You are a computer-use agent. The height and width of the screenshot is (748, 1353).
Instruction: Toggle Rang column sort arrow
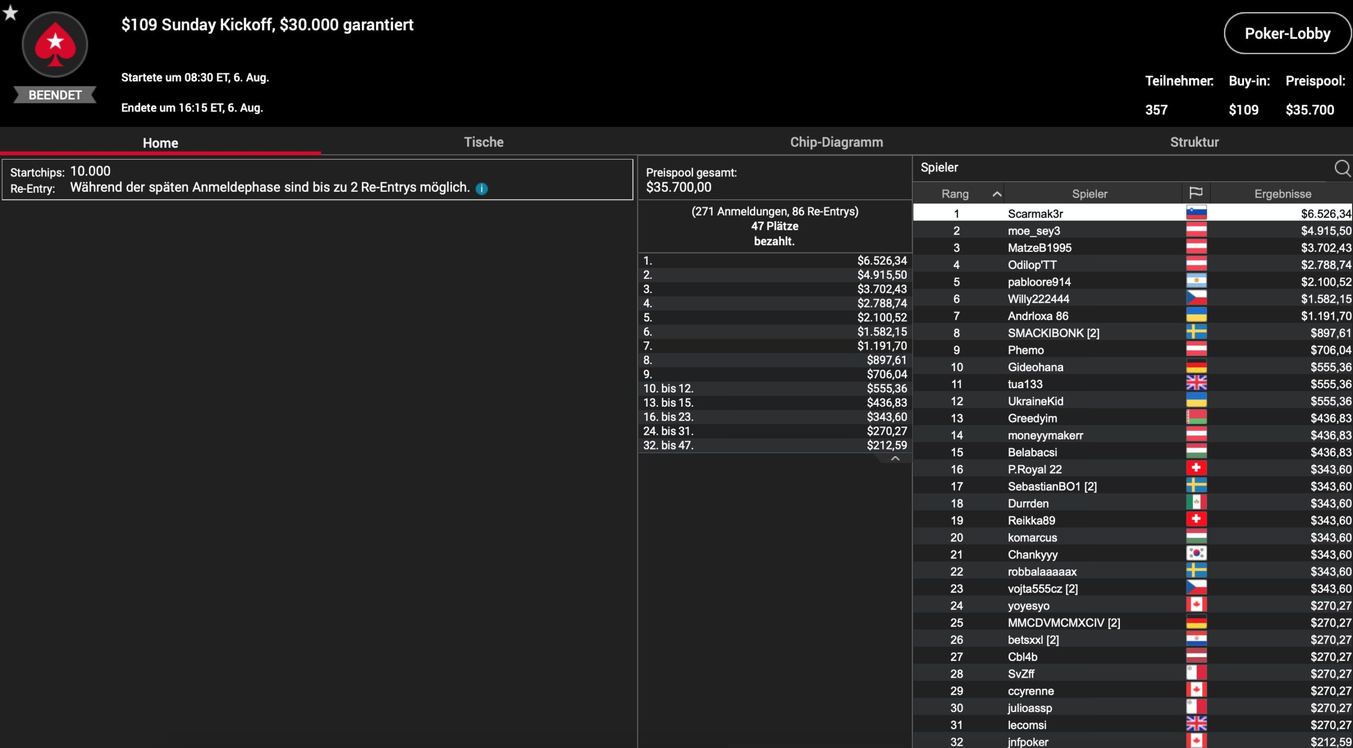(x=997, y=194)
